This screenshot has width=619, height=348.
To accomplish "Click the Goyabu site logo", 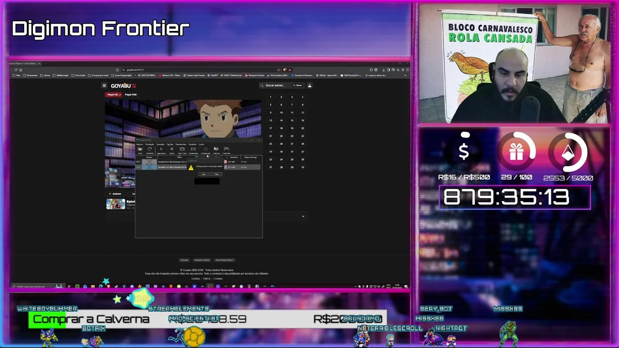I will [123, 86].
